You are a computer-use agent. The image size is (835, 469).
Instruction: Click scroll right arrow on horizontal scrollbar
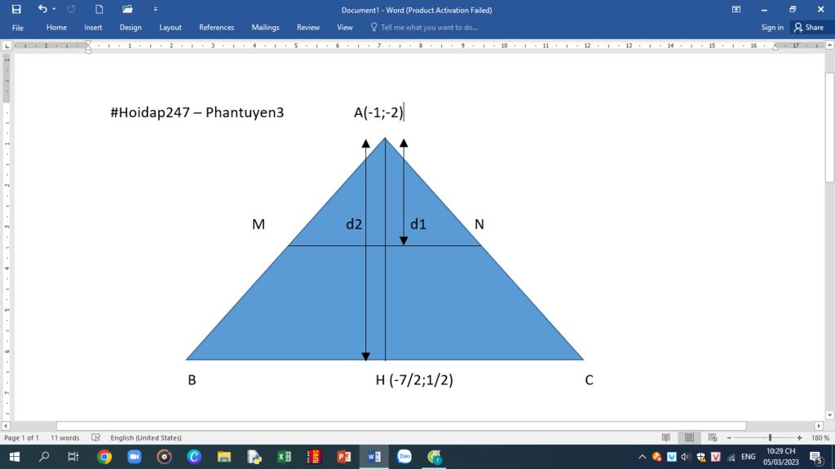[819, 426]
